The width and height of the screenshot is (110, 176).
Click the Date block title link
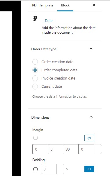point(49,21)
